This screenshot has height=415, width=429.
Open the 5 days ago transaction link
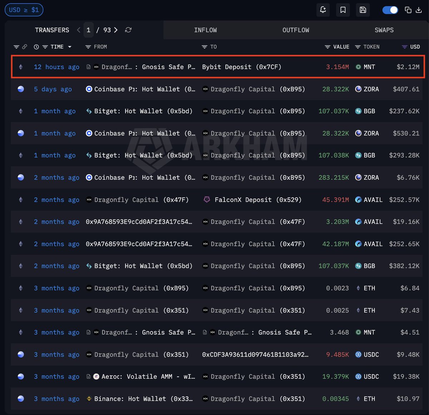(53, 89)
